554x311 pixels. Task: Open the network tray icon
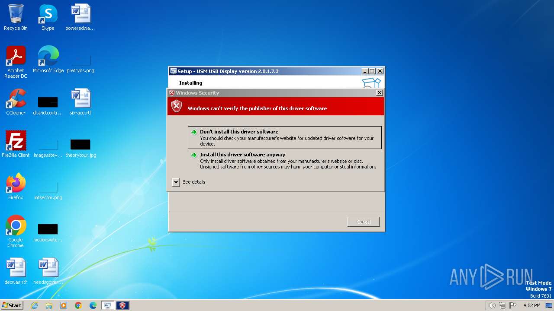coord(502,305)
